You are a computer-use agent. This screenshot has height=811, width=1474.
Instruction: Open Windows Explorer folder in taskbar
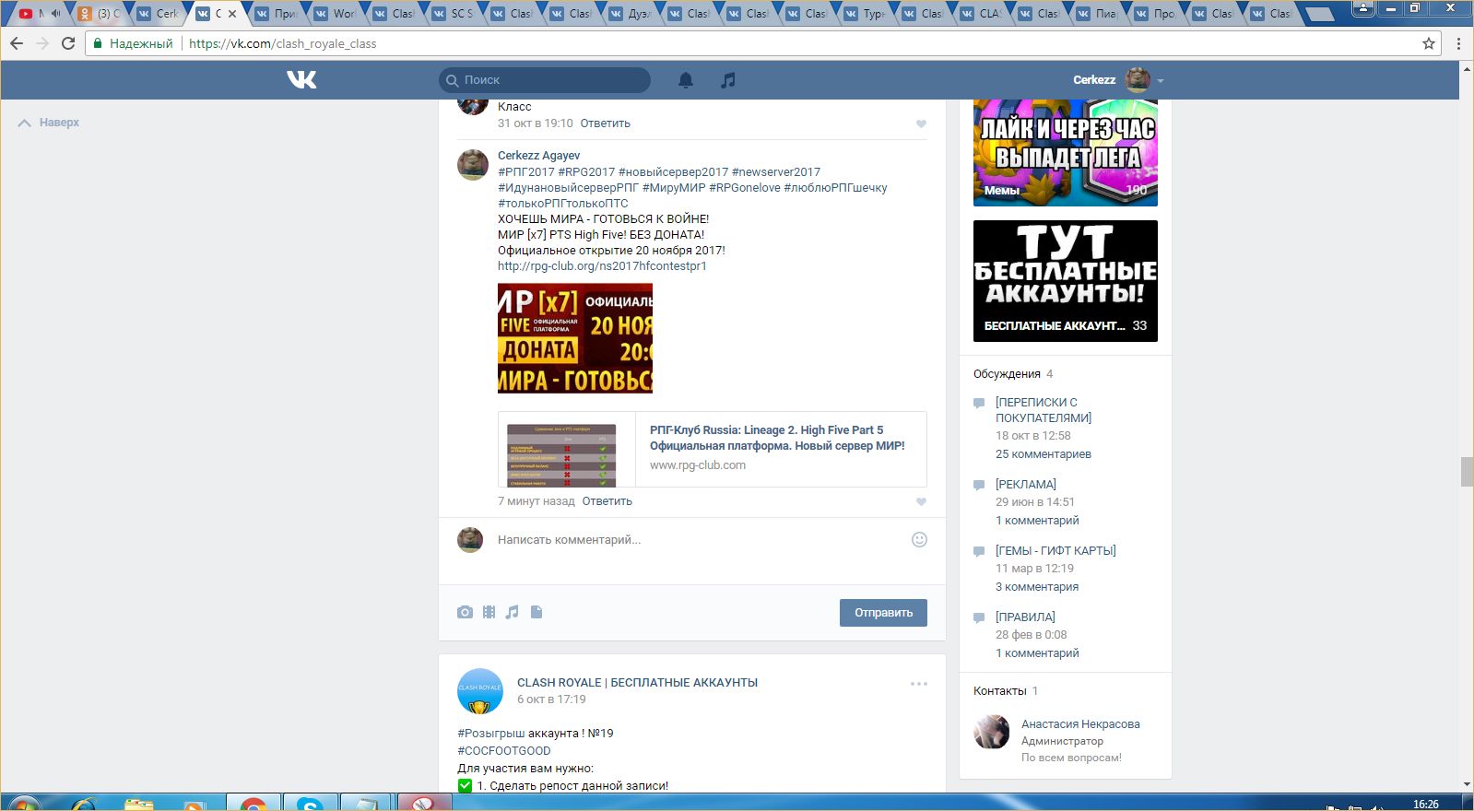139,804
